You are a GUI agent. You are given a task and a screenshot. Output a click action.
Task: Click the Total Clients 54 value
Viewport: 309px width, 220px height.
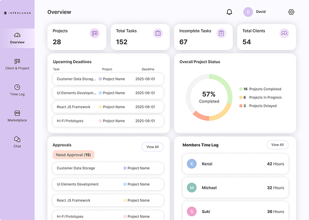click(247, 42)
